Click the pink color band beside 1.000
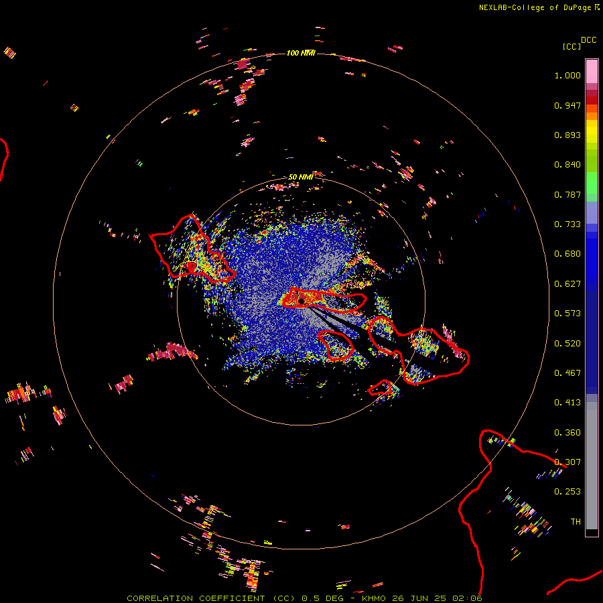The image size is (603, 603). tap(592, 72)
